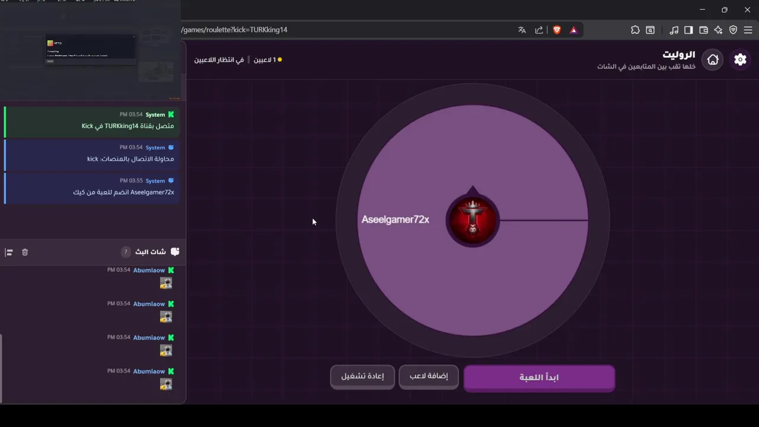Click the الروليت title
The width and height of the screenshot is (759, 427).
point(678,55)
